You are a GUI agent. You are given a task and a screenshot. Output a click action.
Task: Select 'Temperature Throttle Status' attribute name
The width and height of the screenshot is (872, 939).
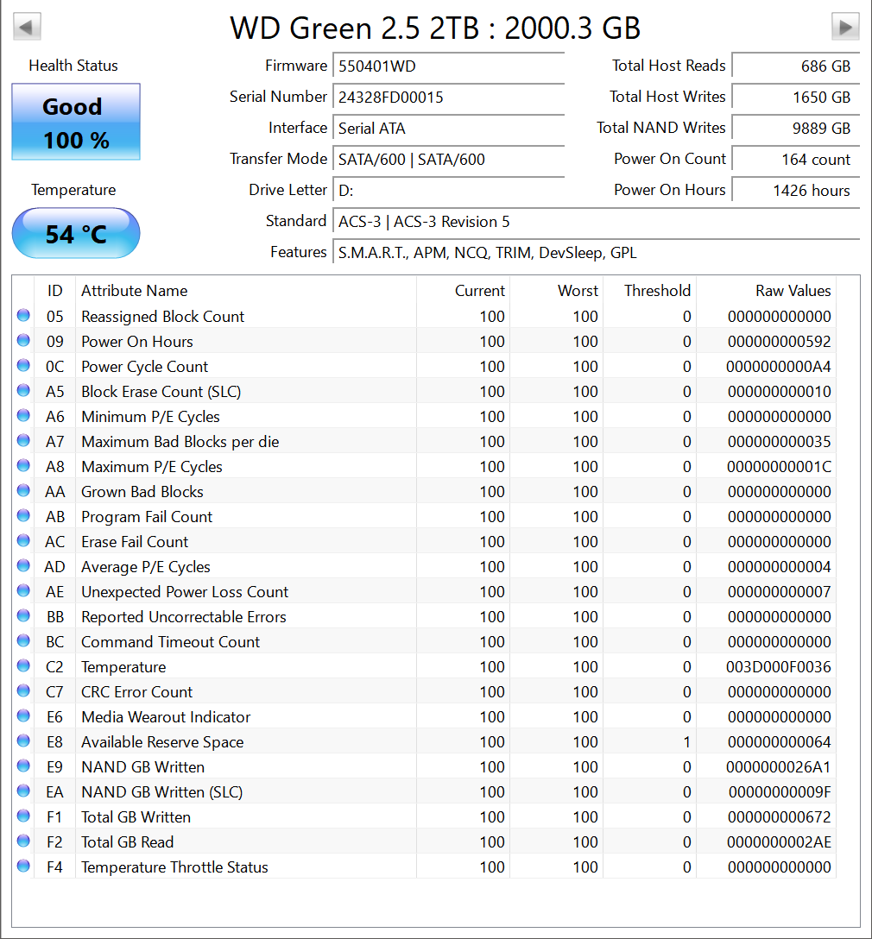click(x=175, y=867)
